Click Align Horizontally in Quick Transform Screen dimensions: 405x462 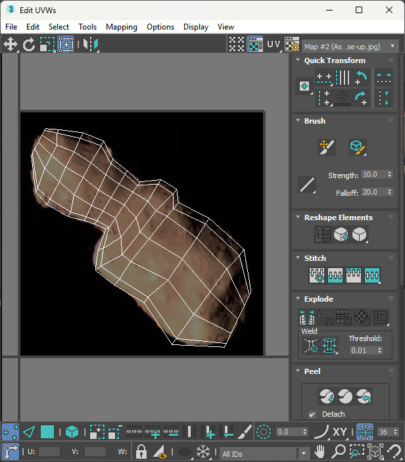pyautogui.click(x=324, y=78)
